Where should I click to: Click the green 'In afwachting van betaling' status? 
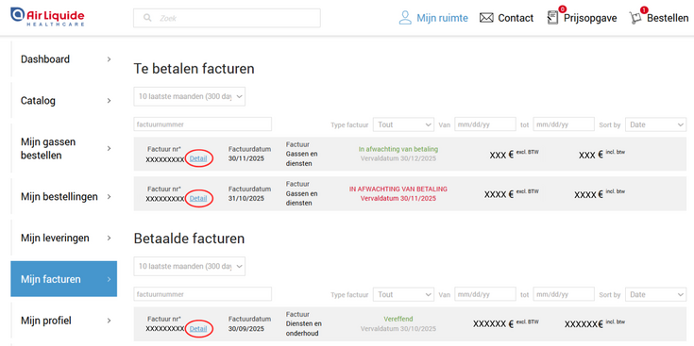pos(398,149)
